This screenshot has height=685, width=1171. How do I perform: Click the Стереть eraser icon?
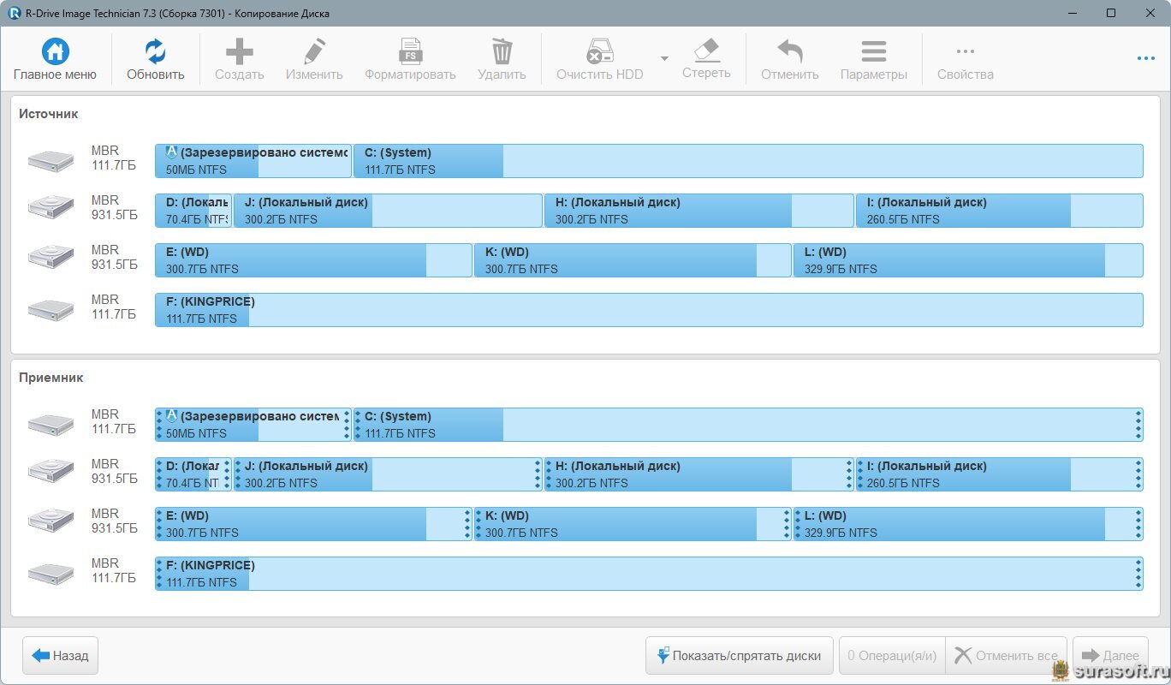tap(706, 50)
